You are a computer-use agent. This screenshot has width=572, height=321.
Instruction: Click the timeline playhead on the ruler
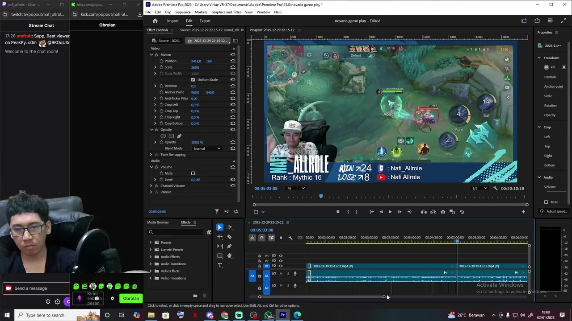(457, 241)
